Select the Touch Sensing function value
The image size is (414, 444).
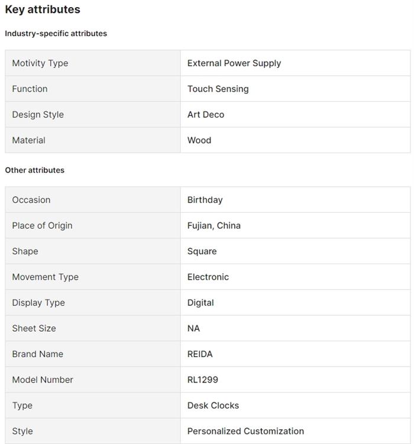pyautogui.click(x=218, y=89)
